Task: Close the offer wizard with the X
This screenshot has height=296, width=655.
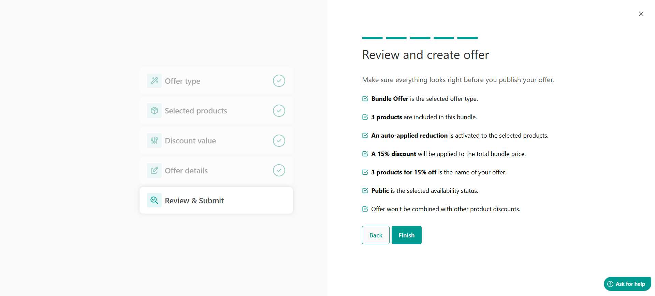Action: coord(641,14)
